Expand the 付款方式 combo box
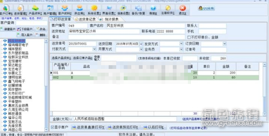 pos(94,49)
